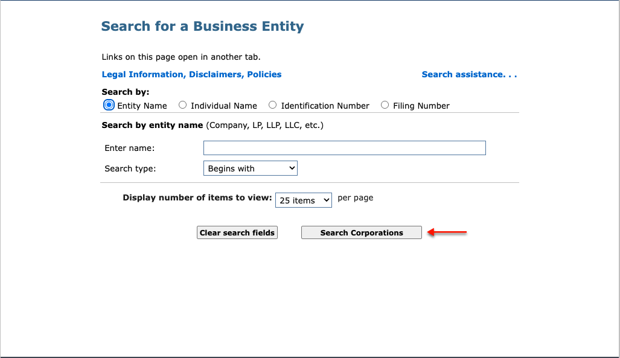Choose the Individual Name search option

(182, 105)
